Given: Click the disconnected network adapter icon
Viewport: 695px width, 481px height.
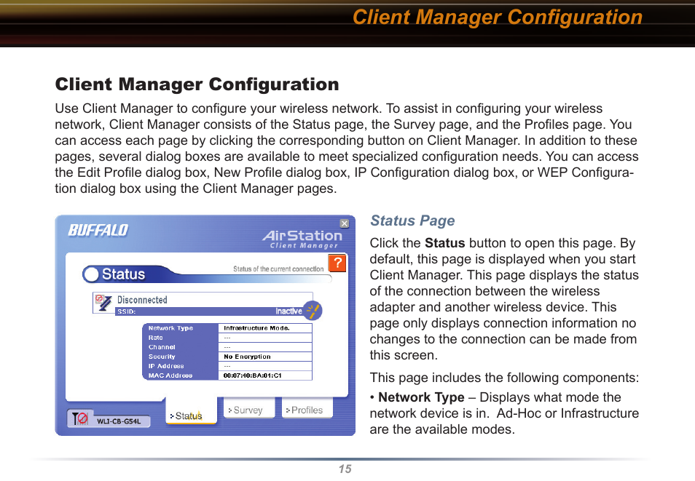Looking at the screenshot, I should pyautogui.click(x=103, y=303).
